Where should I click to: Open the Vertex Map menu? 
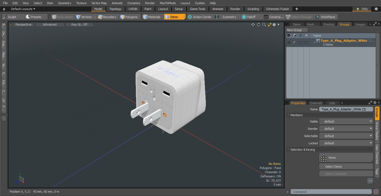99,3
